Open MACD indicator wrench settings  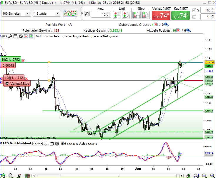46,144
